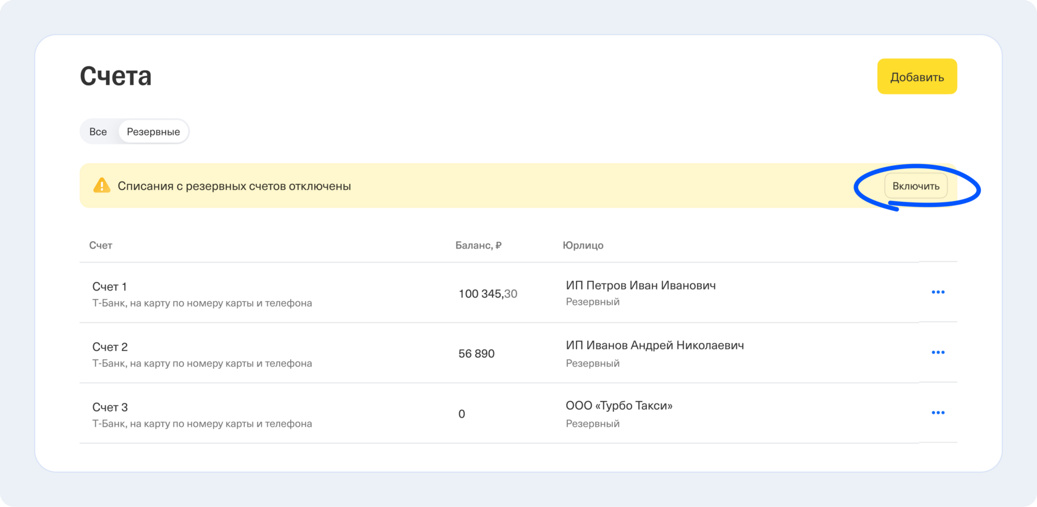Click the yellow Добавить button

pyautogui.click(x=917, y=77)
